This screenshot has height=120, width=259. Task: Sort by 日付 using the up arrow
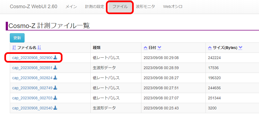click(145, 48)
